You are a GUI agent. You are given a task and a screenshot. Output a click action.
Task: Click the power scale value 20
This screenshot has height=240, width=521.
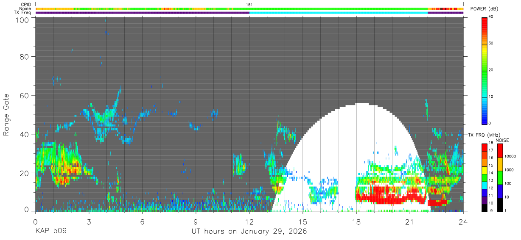[x=491, y=70]
